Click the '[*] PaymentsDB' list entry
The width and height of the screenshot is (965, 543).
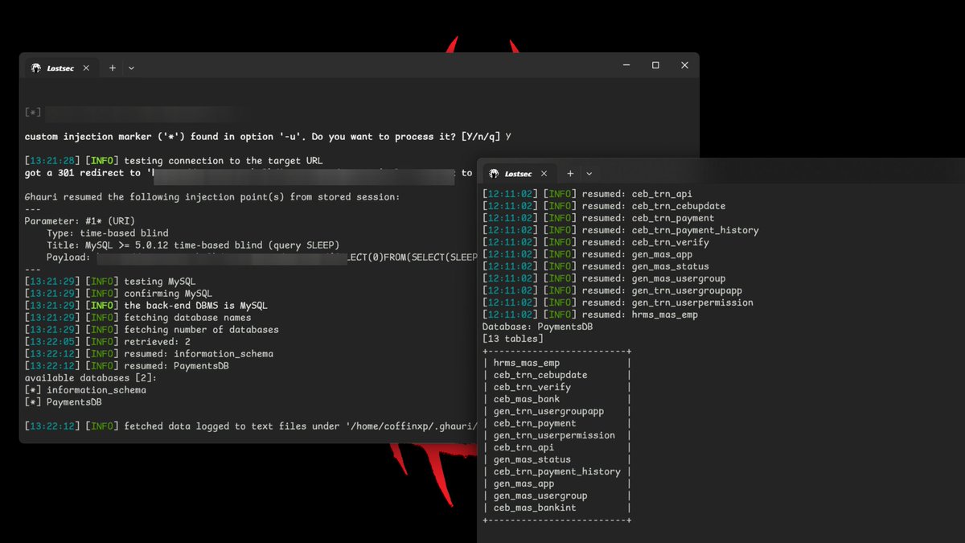pyautogui.click(x=63, y=402)
